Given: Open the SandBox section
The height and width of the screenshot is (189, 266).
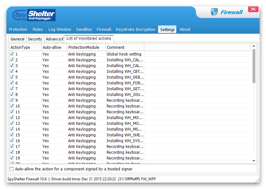Looking at the screenshot, I should [84, 29].
